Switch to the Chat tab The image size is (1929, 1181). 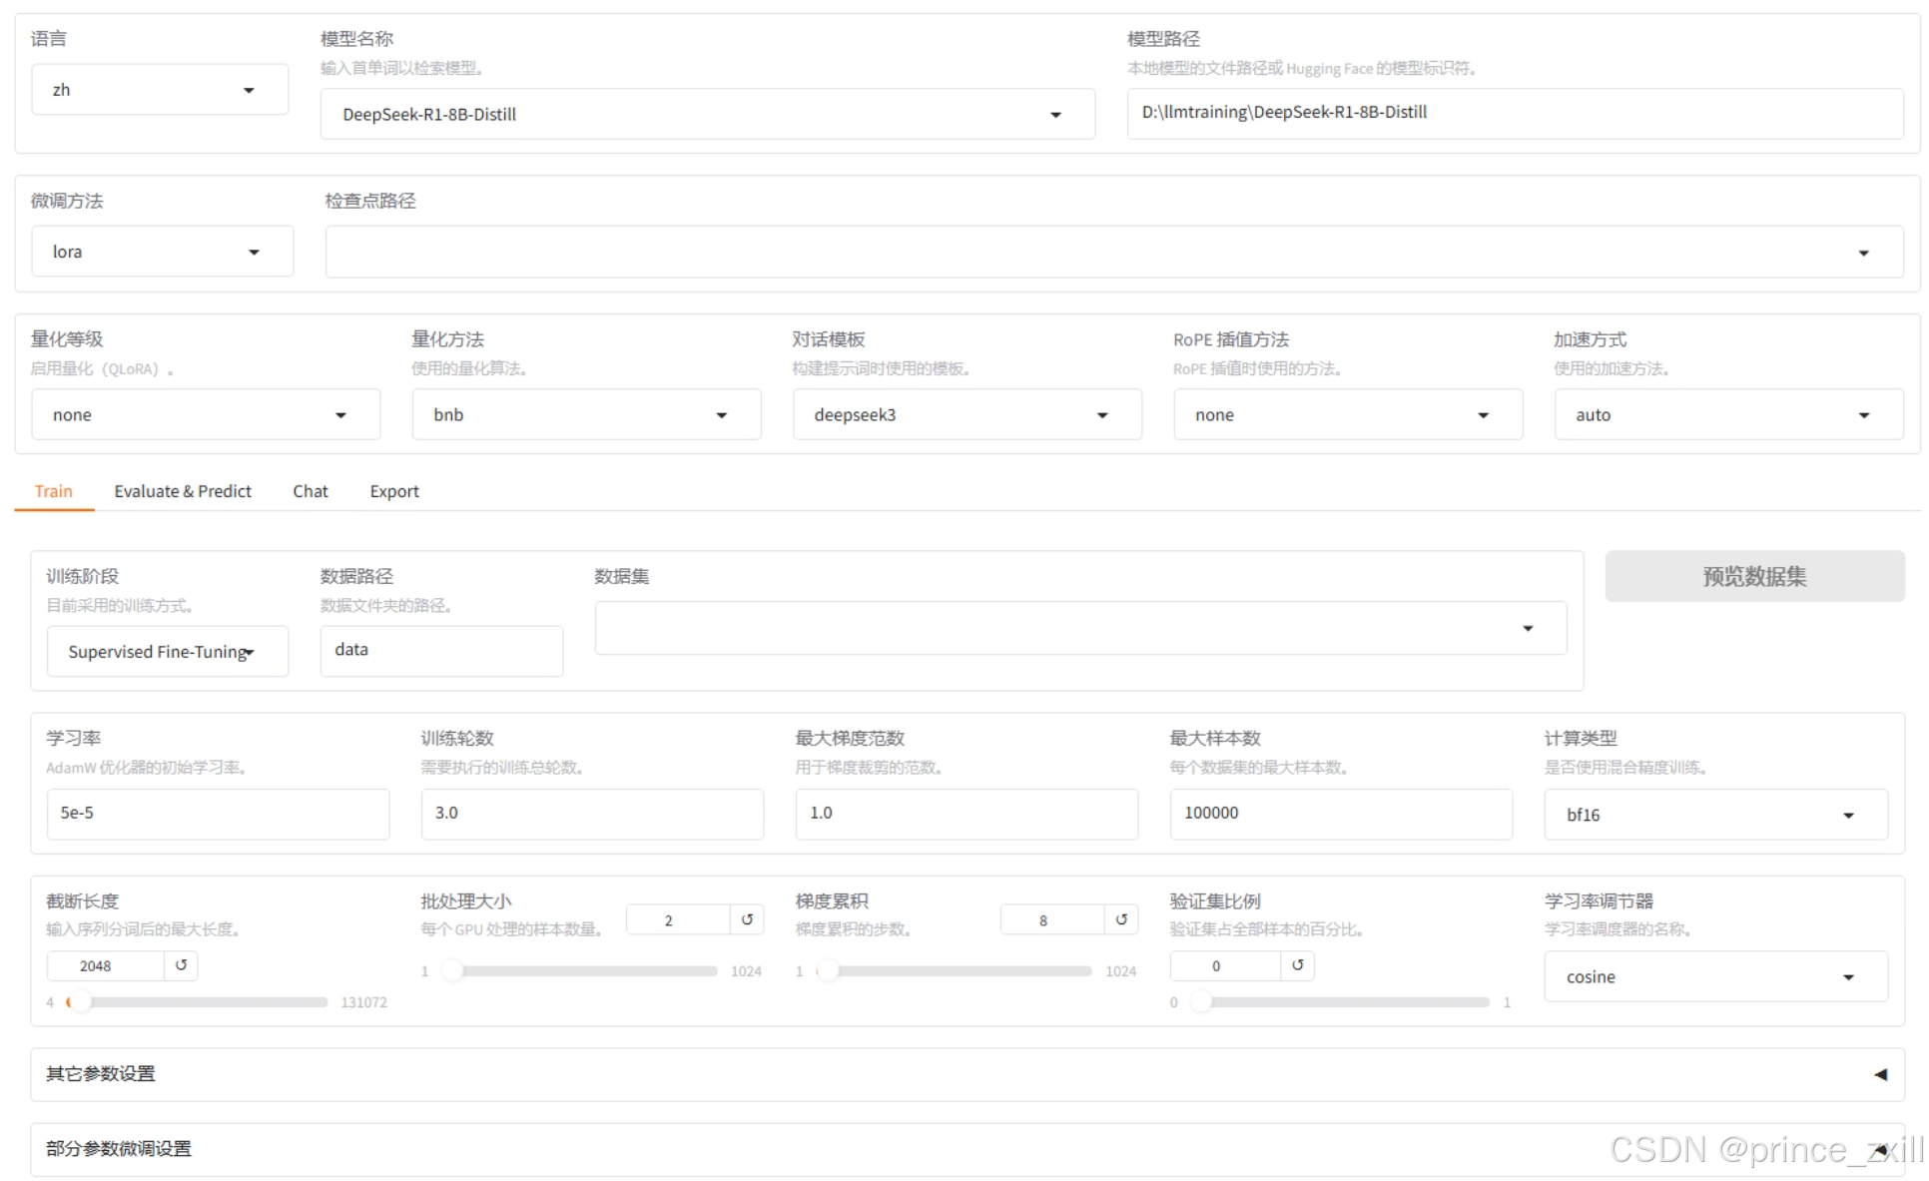pos(310,491)
